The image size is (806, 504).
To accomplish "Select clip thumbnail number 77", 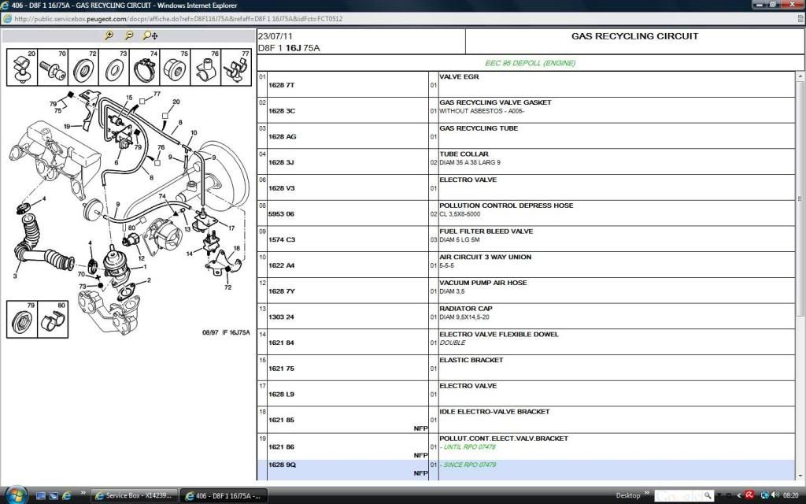I will (236, 67).
